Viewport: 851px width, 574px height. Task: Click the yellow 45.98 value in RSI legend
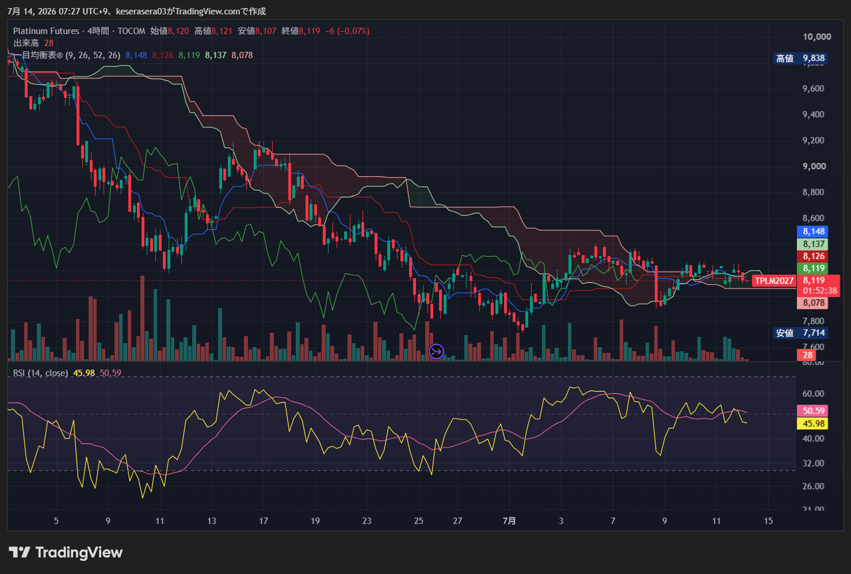[x=84, y=373]
